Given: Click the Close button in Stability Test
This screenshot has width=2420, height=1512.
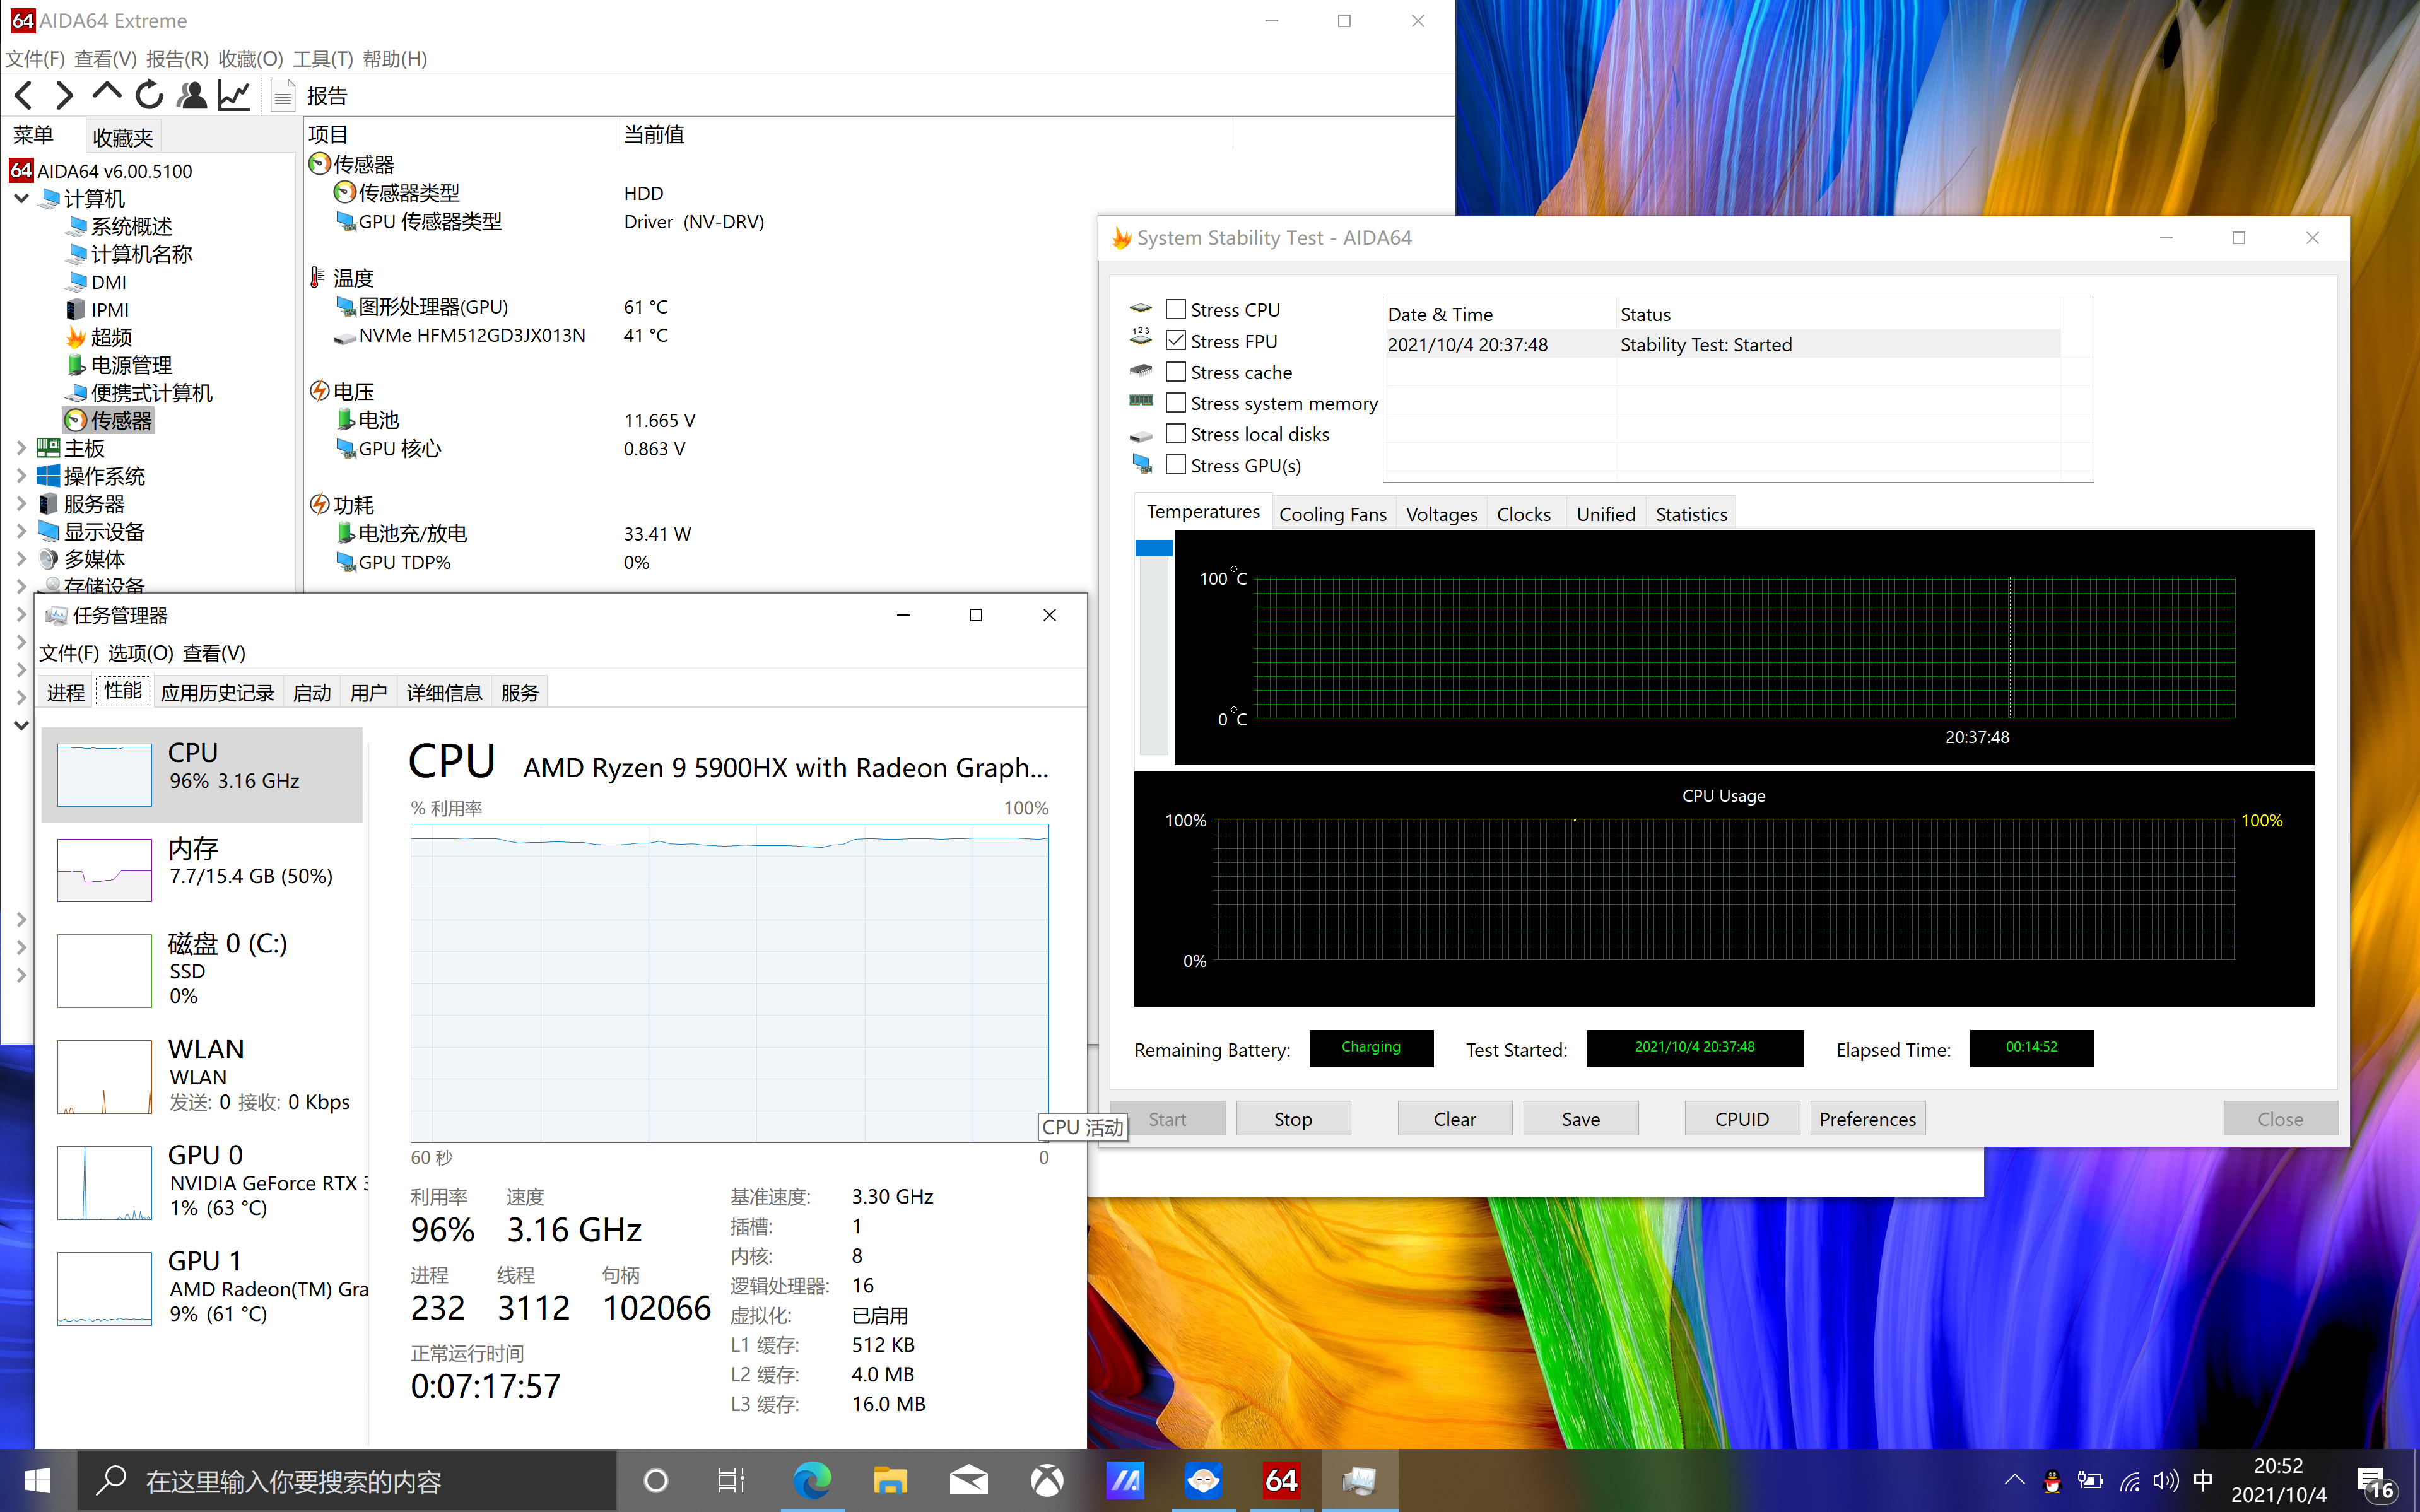Looking at the screenshot, I should tap(2280, 1119).
